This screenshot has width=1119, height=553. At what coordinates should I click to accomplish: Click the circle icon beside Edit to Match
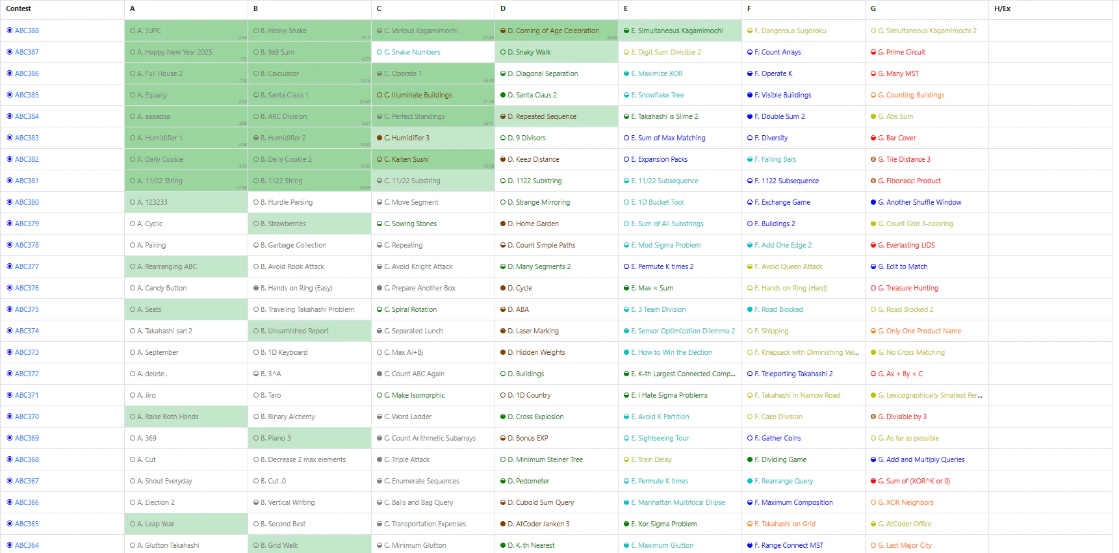[x=873, y=266]
